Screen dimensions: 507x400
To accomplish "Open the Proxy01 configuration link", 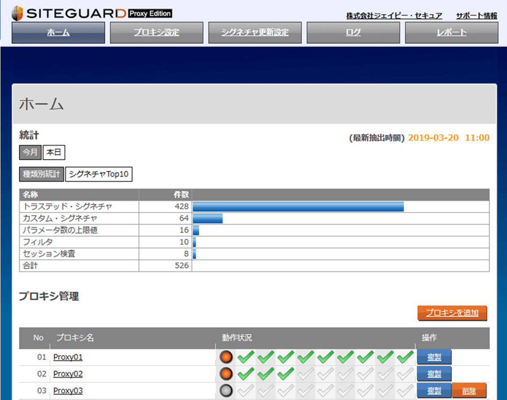I will click(68, 357).
